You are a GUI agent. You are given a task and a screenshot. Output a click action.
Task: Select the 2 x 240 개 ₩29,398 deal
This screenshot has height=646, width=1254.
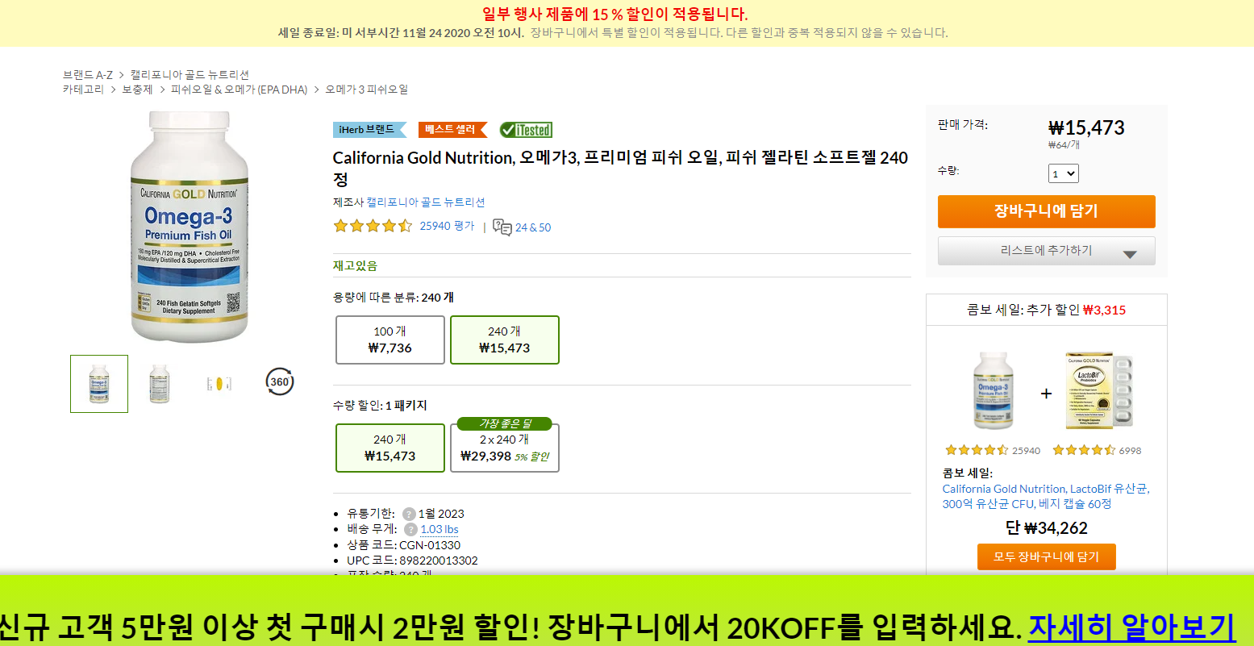[x=504, y=448]
